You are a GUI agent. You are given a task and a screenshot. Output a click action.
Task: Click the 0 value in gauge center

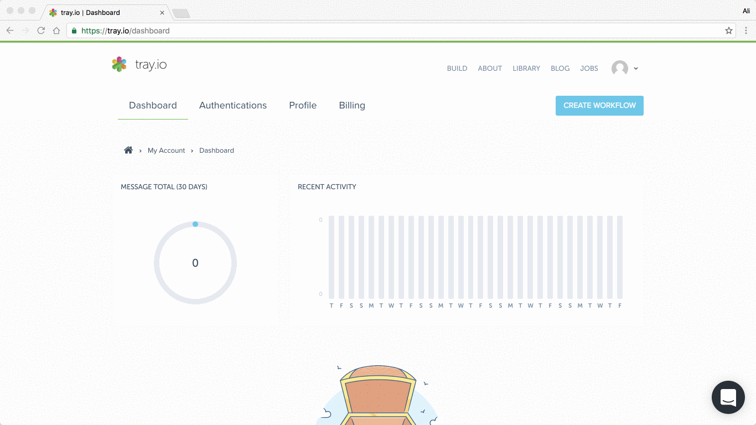pyautogui.click(x=195, y=263)
